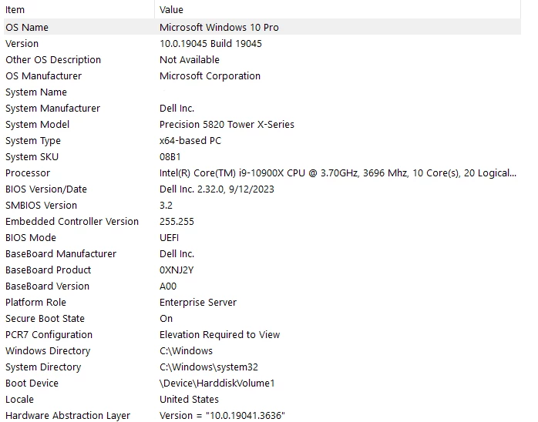This screenshot has width=538, height=422.
Task: Select the Version row label
Action: coord(22,44)
